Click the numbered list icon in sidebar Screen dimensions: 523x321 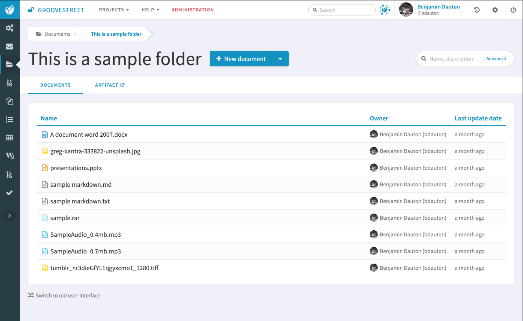click(9, 119)
